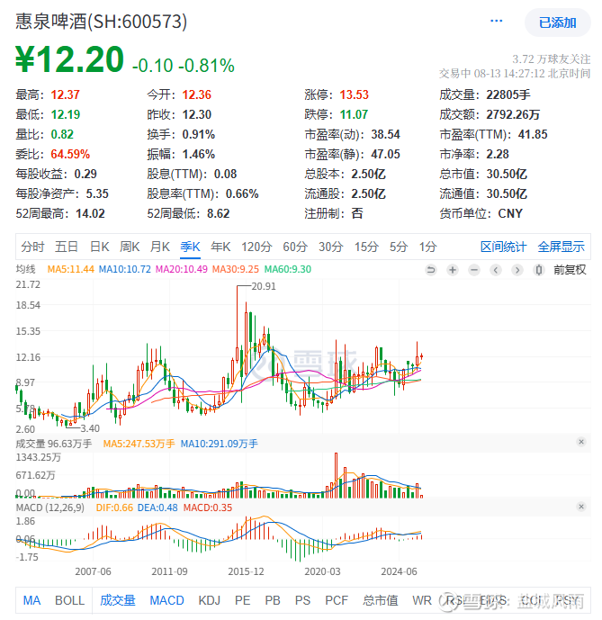Zoom out chart with minus icon
The width and height of the screenshot is (602, 620).
pos(474,270)
